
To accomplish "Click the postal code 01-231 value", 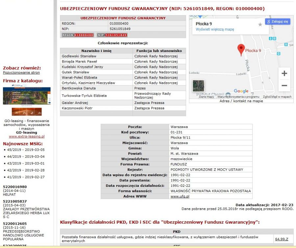I will click(176, 132).
